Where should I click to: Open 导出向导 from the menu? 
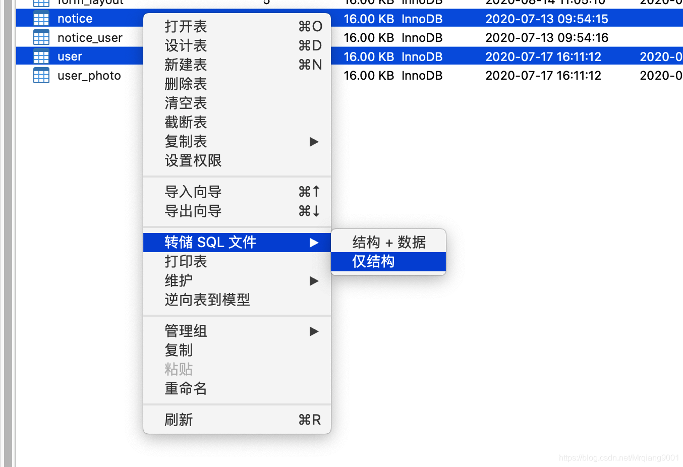pyautogui.click(x=237, y=211)
